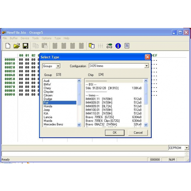Click the fourth gray chip icon in the toolbar

[81, 46]
